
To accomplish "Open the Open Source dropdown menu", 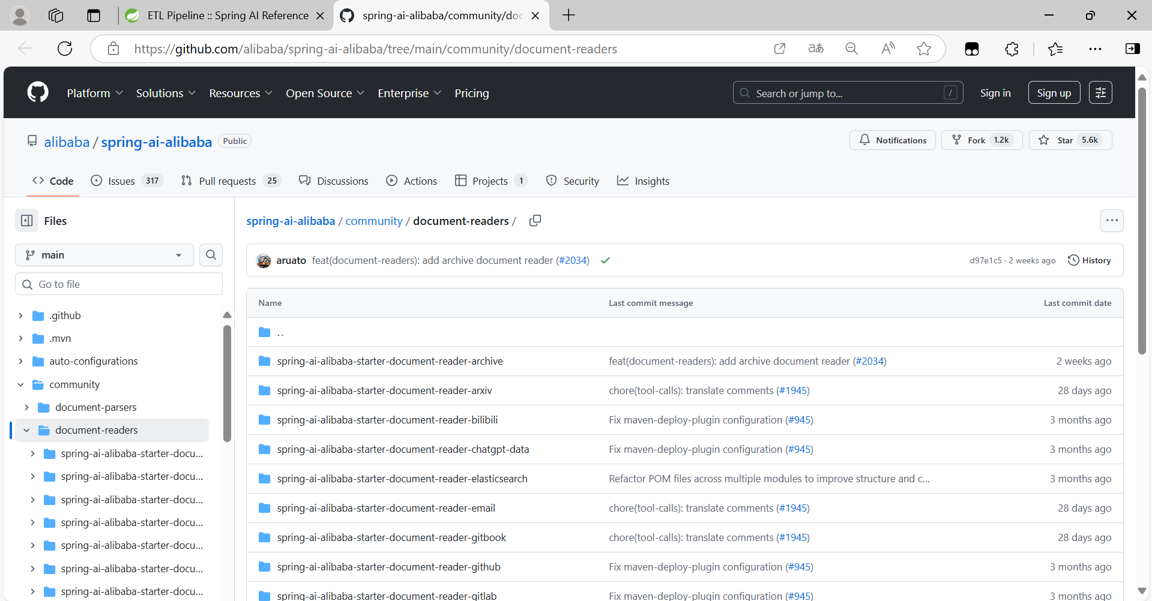I will 325,93.
